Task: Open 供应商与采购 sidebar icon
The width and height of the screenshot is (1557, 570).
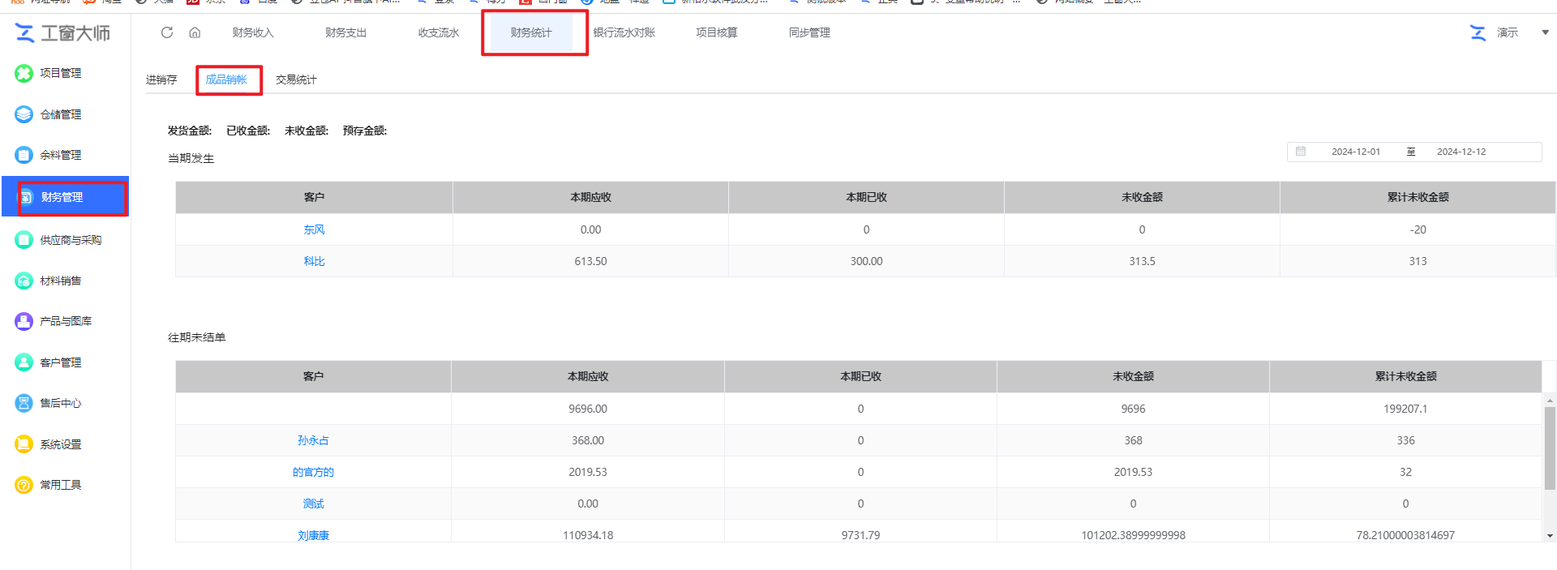Action: pos(24,240)
